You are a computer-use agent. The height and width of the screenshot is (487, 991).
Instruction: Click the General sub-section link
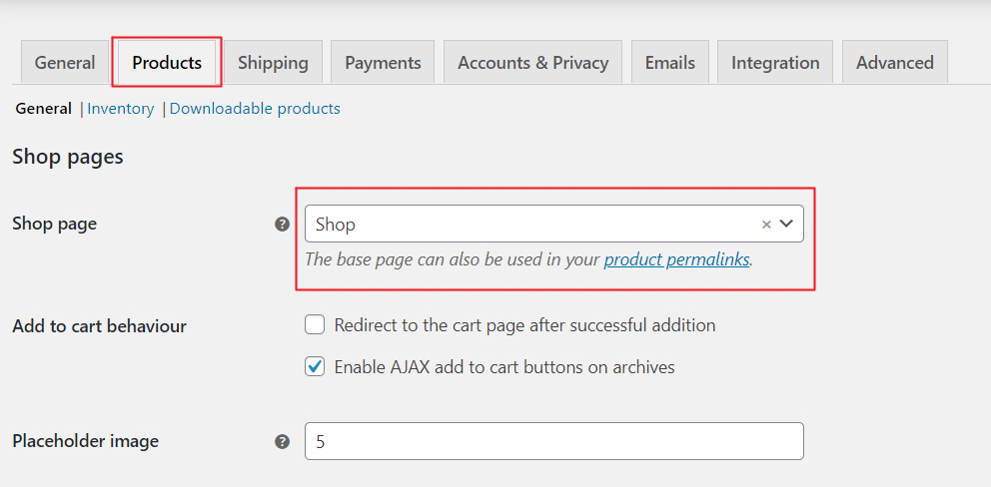coord(43,109)
